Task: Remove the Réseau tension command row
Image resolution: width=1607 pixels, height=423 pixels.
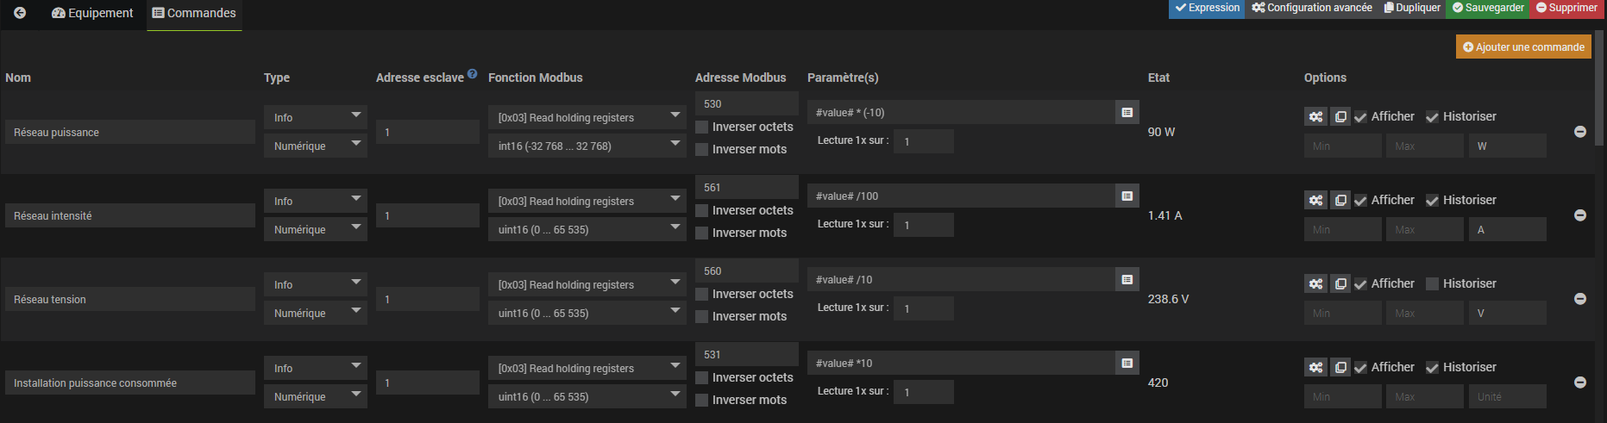Action: pyautogui.click(x=1580, y=299)
